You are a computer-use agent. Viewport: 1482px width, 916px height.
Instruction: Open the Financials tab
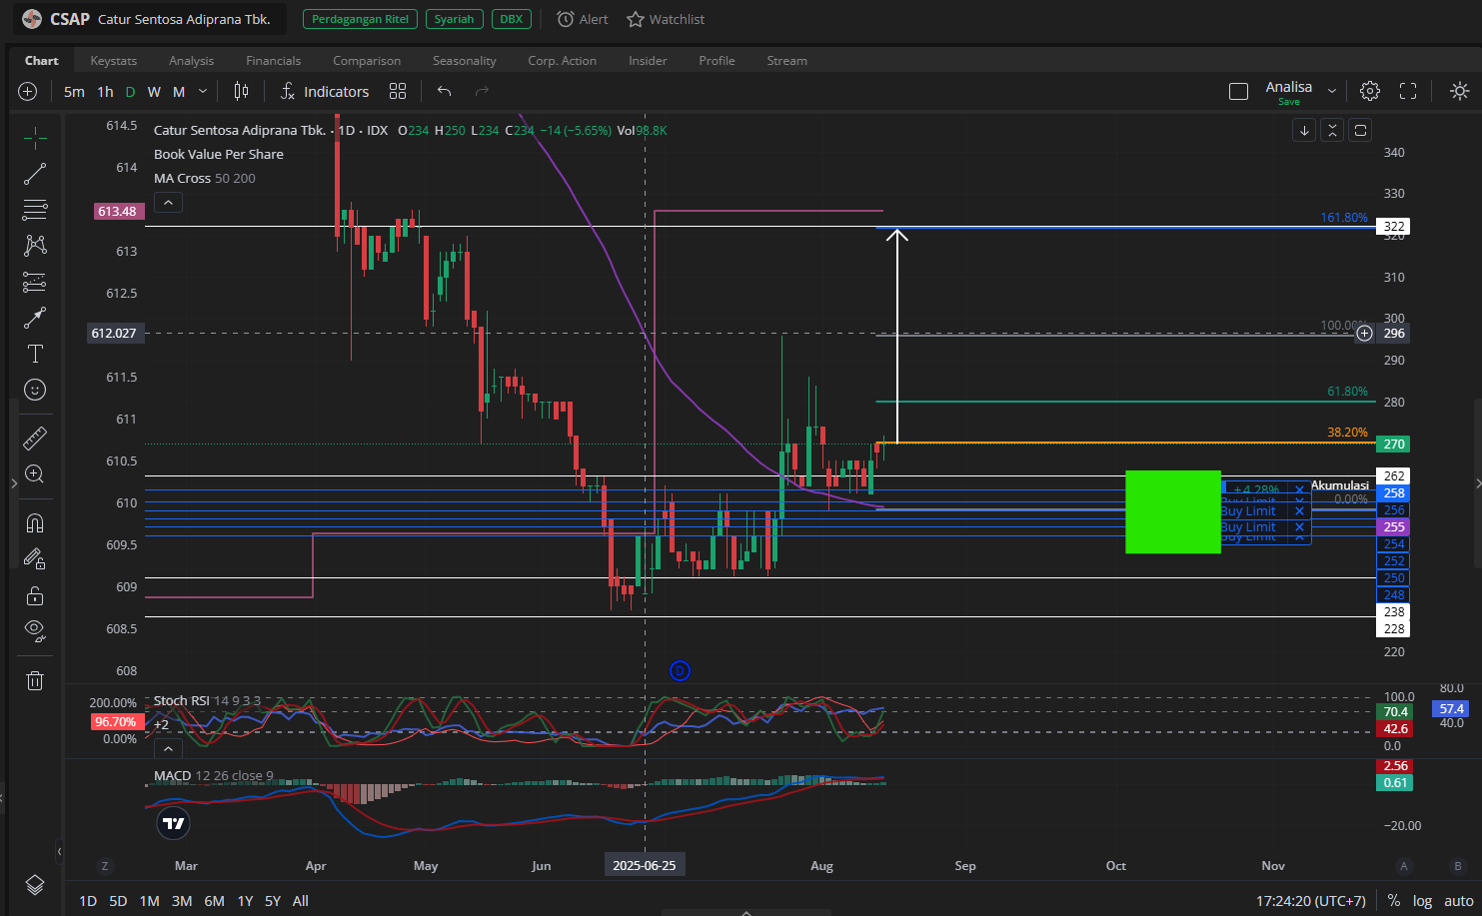273,60
